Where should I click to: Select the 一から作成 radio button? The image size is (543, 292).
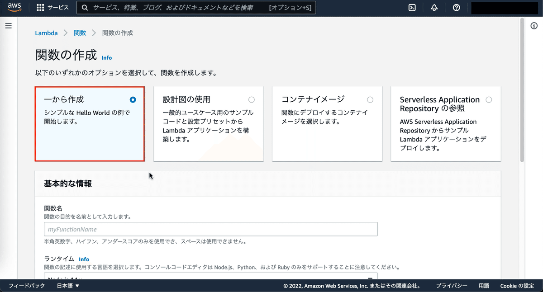tap(133, 100)
